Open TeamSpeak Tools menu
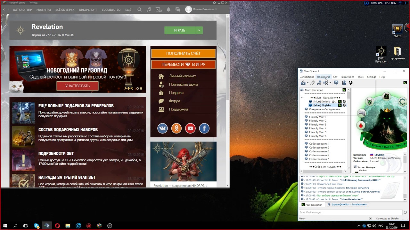This screenshot has height=230, width=410. pyautogui.click(x=360, y=77)
